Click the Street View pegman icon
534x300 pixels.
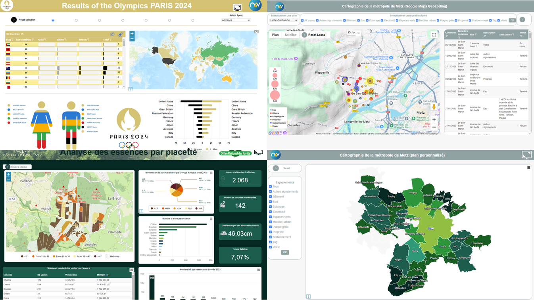[434, 107]
